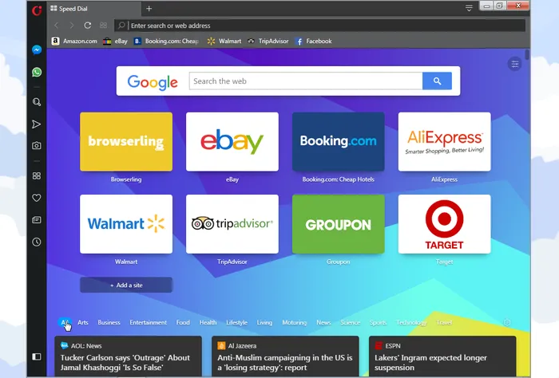The width and height of the screenshot is (559, 378).
Task: Open Al Jazeera Anti-Muslim campaigning article
Action: [285, 356]
